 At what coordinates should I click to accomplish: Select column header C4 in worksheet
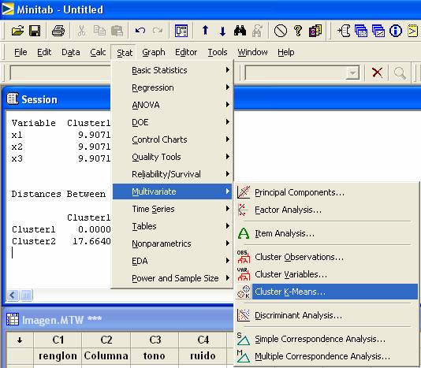(203, 340)
